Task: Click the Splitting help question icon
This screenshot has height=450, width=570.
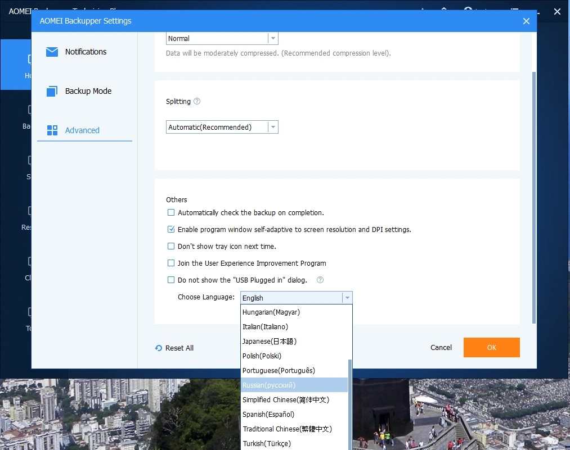Action: tap(197, 101)
